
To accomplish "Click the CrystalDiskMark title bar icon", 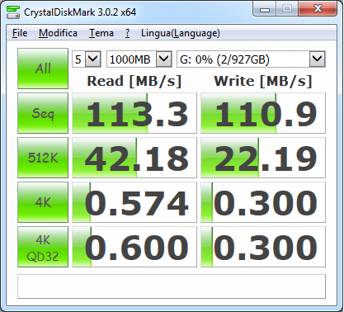I will point(13,12).
